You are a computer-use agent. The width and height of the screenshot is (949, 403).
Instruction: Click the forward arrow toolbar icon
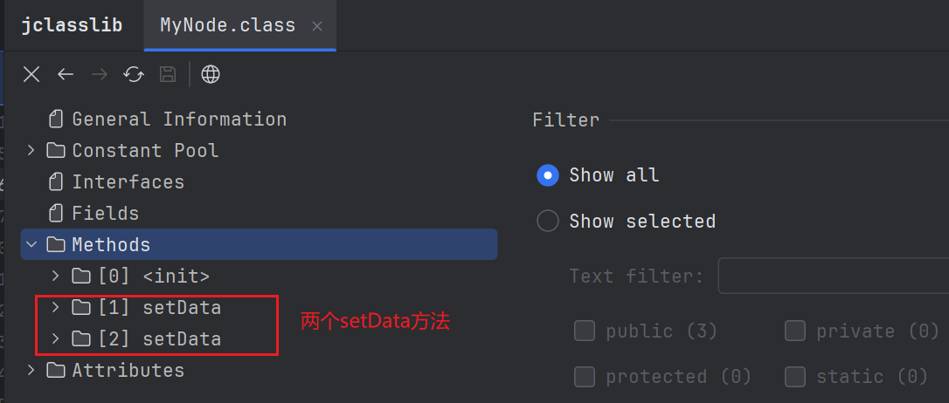coord(100,74)
